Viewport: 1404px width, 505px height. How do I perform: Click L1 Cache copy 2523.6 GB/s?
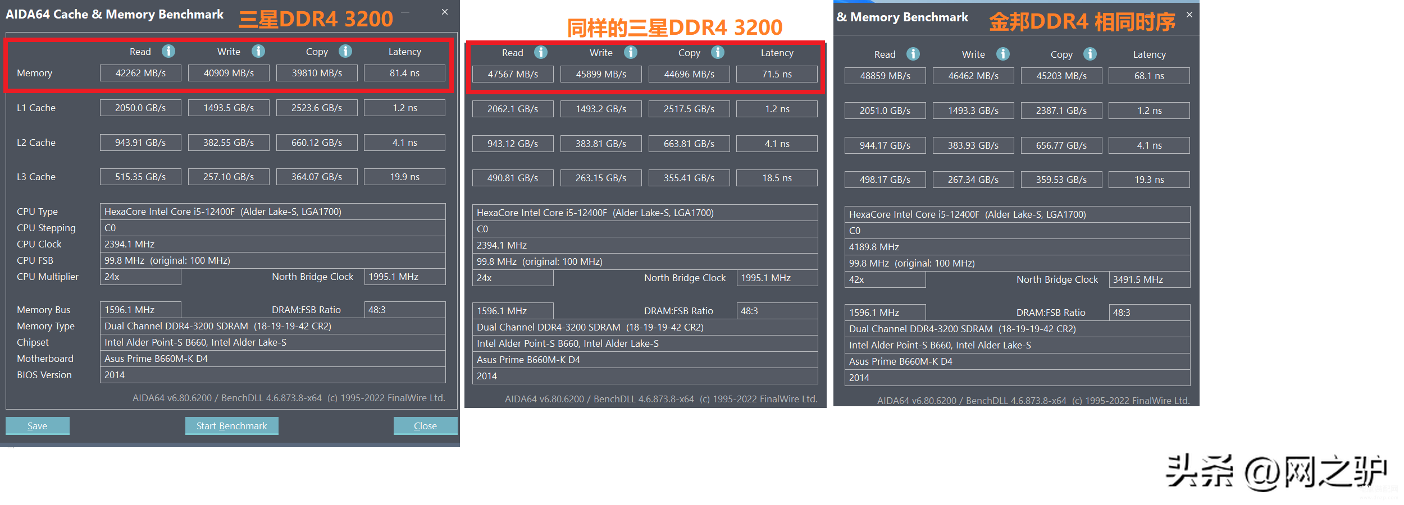(x=317, y=108)
